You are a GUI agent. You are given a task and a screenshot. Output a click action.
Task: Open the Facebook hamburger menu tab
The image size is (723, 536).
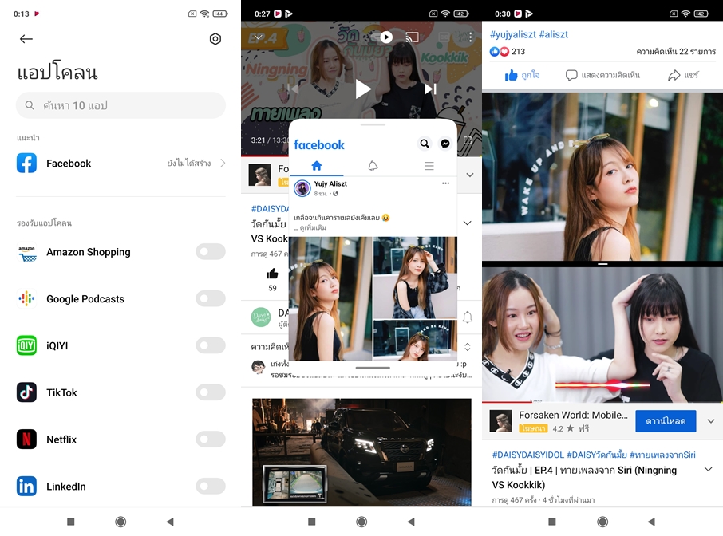click(x=429, y=166)
